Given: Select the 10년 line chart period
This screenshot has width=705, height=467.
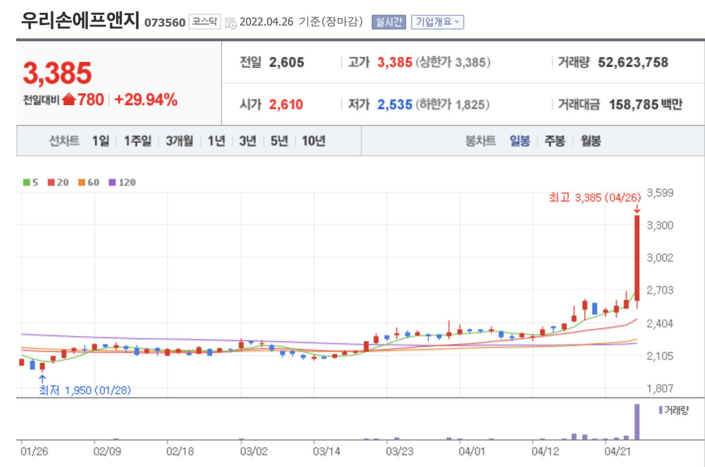Looking at the screenshot, I should (x=314, y=141).
